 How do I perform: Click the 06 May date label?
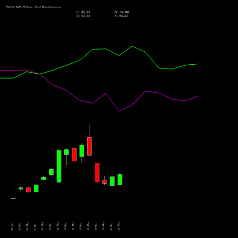click(x=27, y=226)
